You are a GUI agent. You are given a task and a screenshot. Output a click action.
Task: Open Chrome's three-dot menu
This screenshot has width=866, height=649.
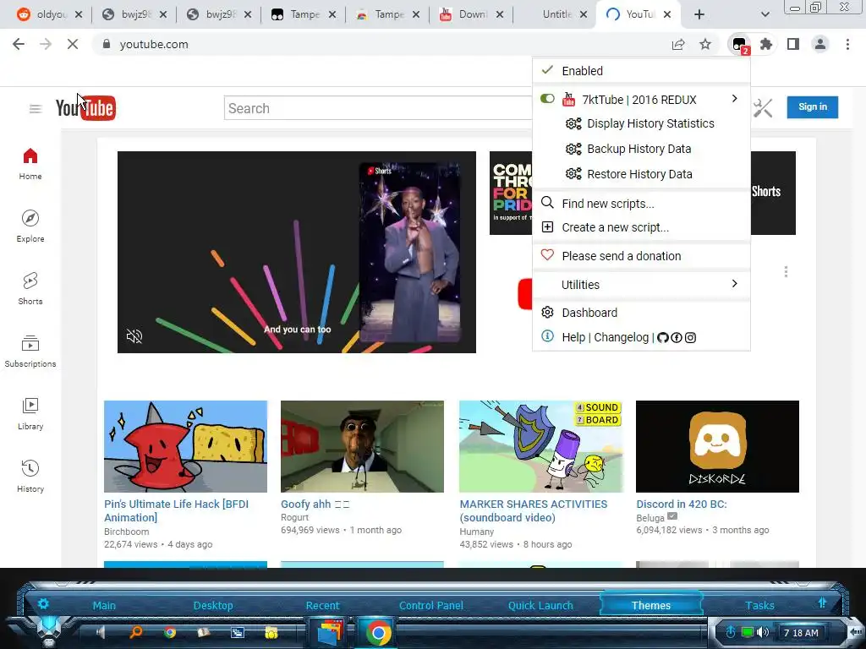point(847,44)
